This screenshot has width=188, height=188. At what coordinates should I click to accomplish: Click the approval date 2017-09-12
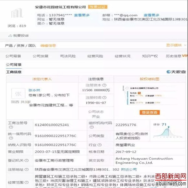(126, 152)
